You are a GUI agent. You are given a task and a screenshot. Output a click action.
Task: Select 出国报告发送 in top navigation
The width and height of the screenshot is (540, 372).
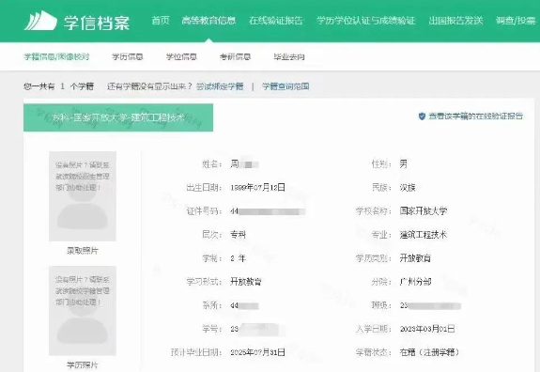[455, 21]
